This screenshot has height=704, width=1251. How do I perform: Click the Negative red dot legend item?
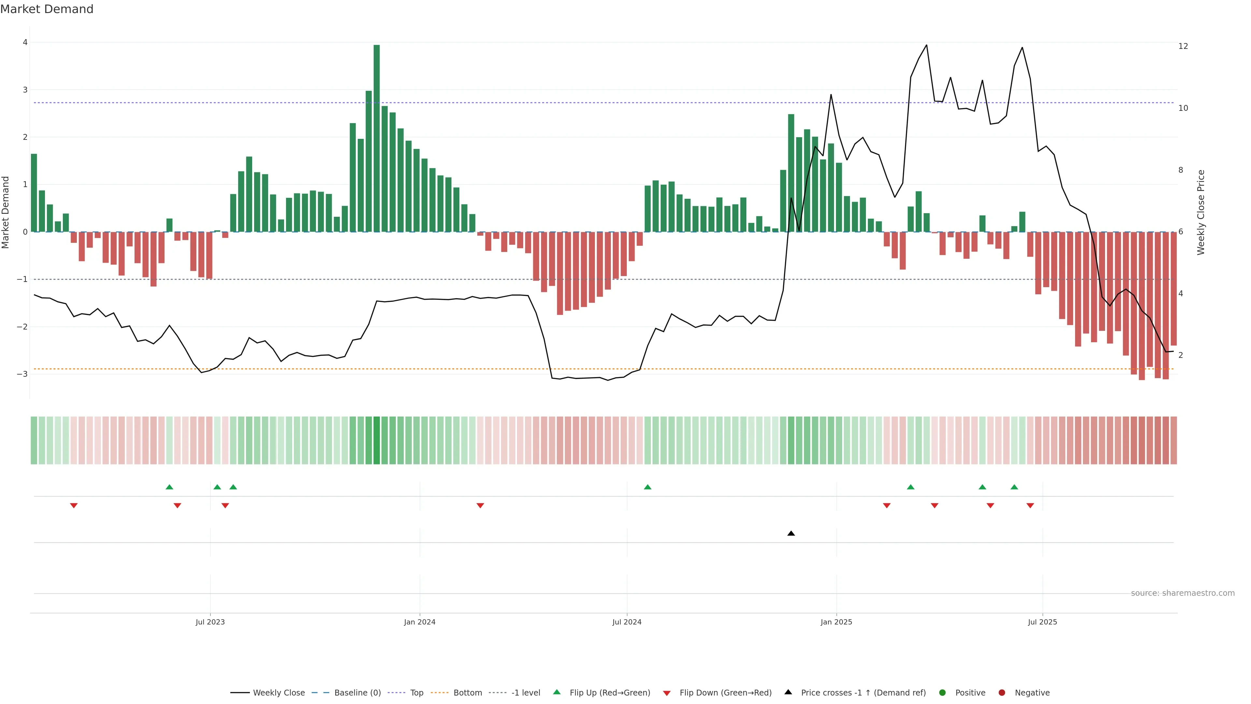(x=1031, y=693)
